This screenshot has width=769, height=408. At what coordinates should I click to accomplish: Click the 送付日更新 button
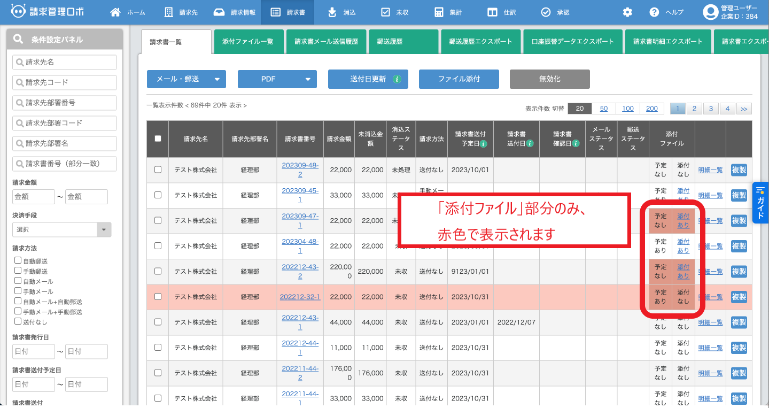(367, 79)
